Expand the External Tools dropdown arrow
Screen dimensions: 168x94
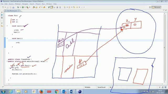coord(30,7)
